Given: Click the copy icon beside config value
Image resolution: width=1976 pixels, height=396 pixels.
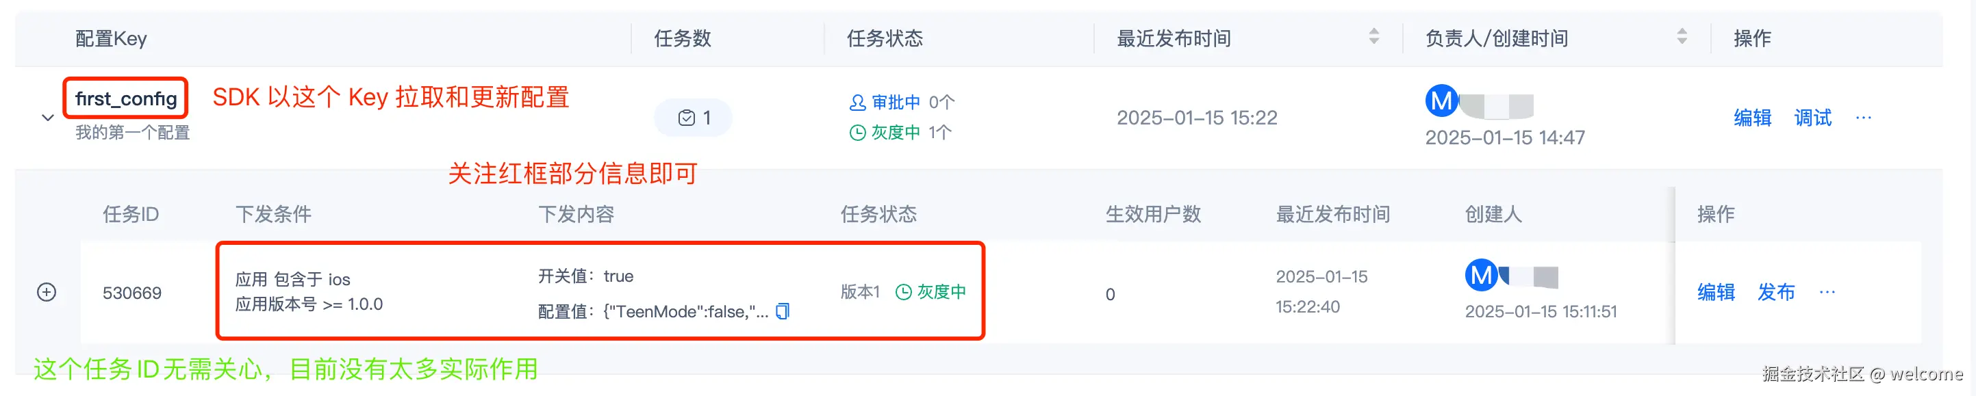Looking at the screenshot, I should [783, 311].
